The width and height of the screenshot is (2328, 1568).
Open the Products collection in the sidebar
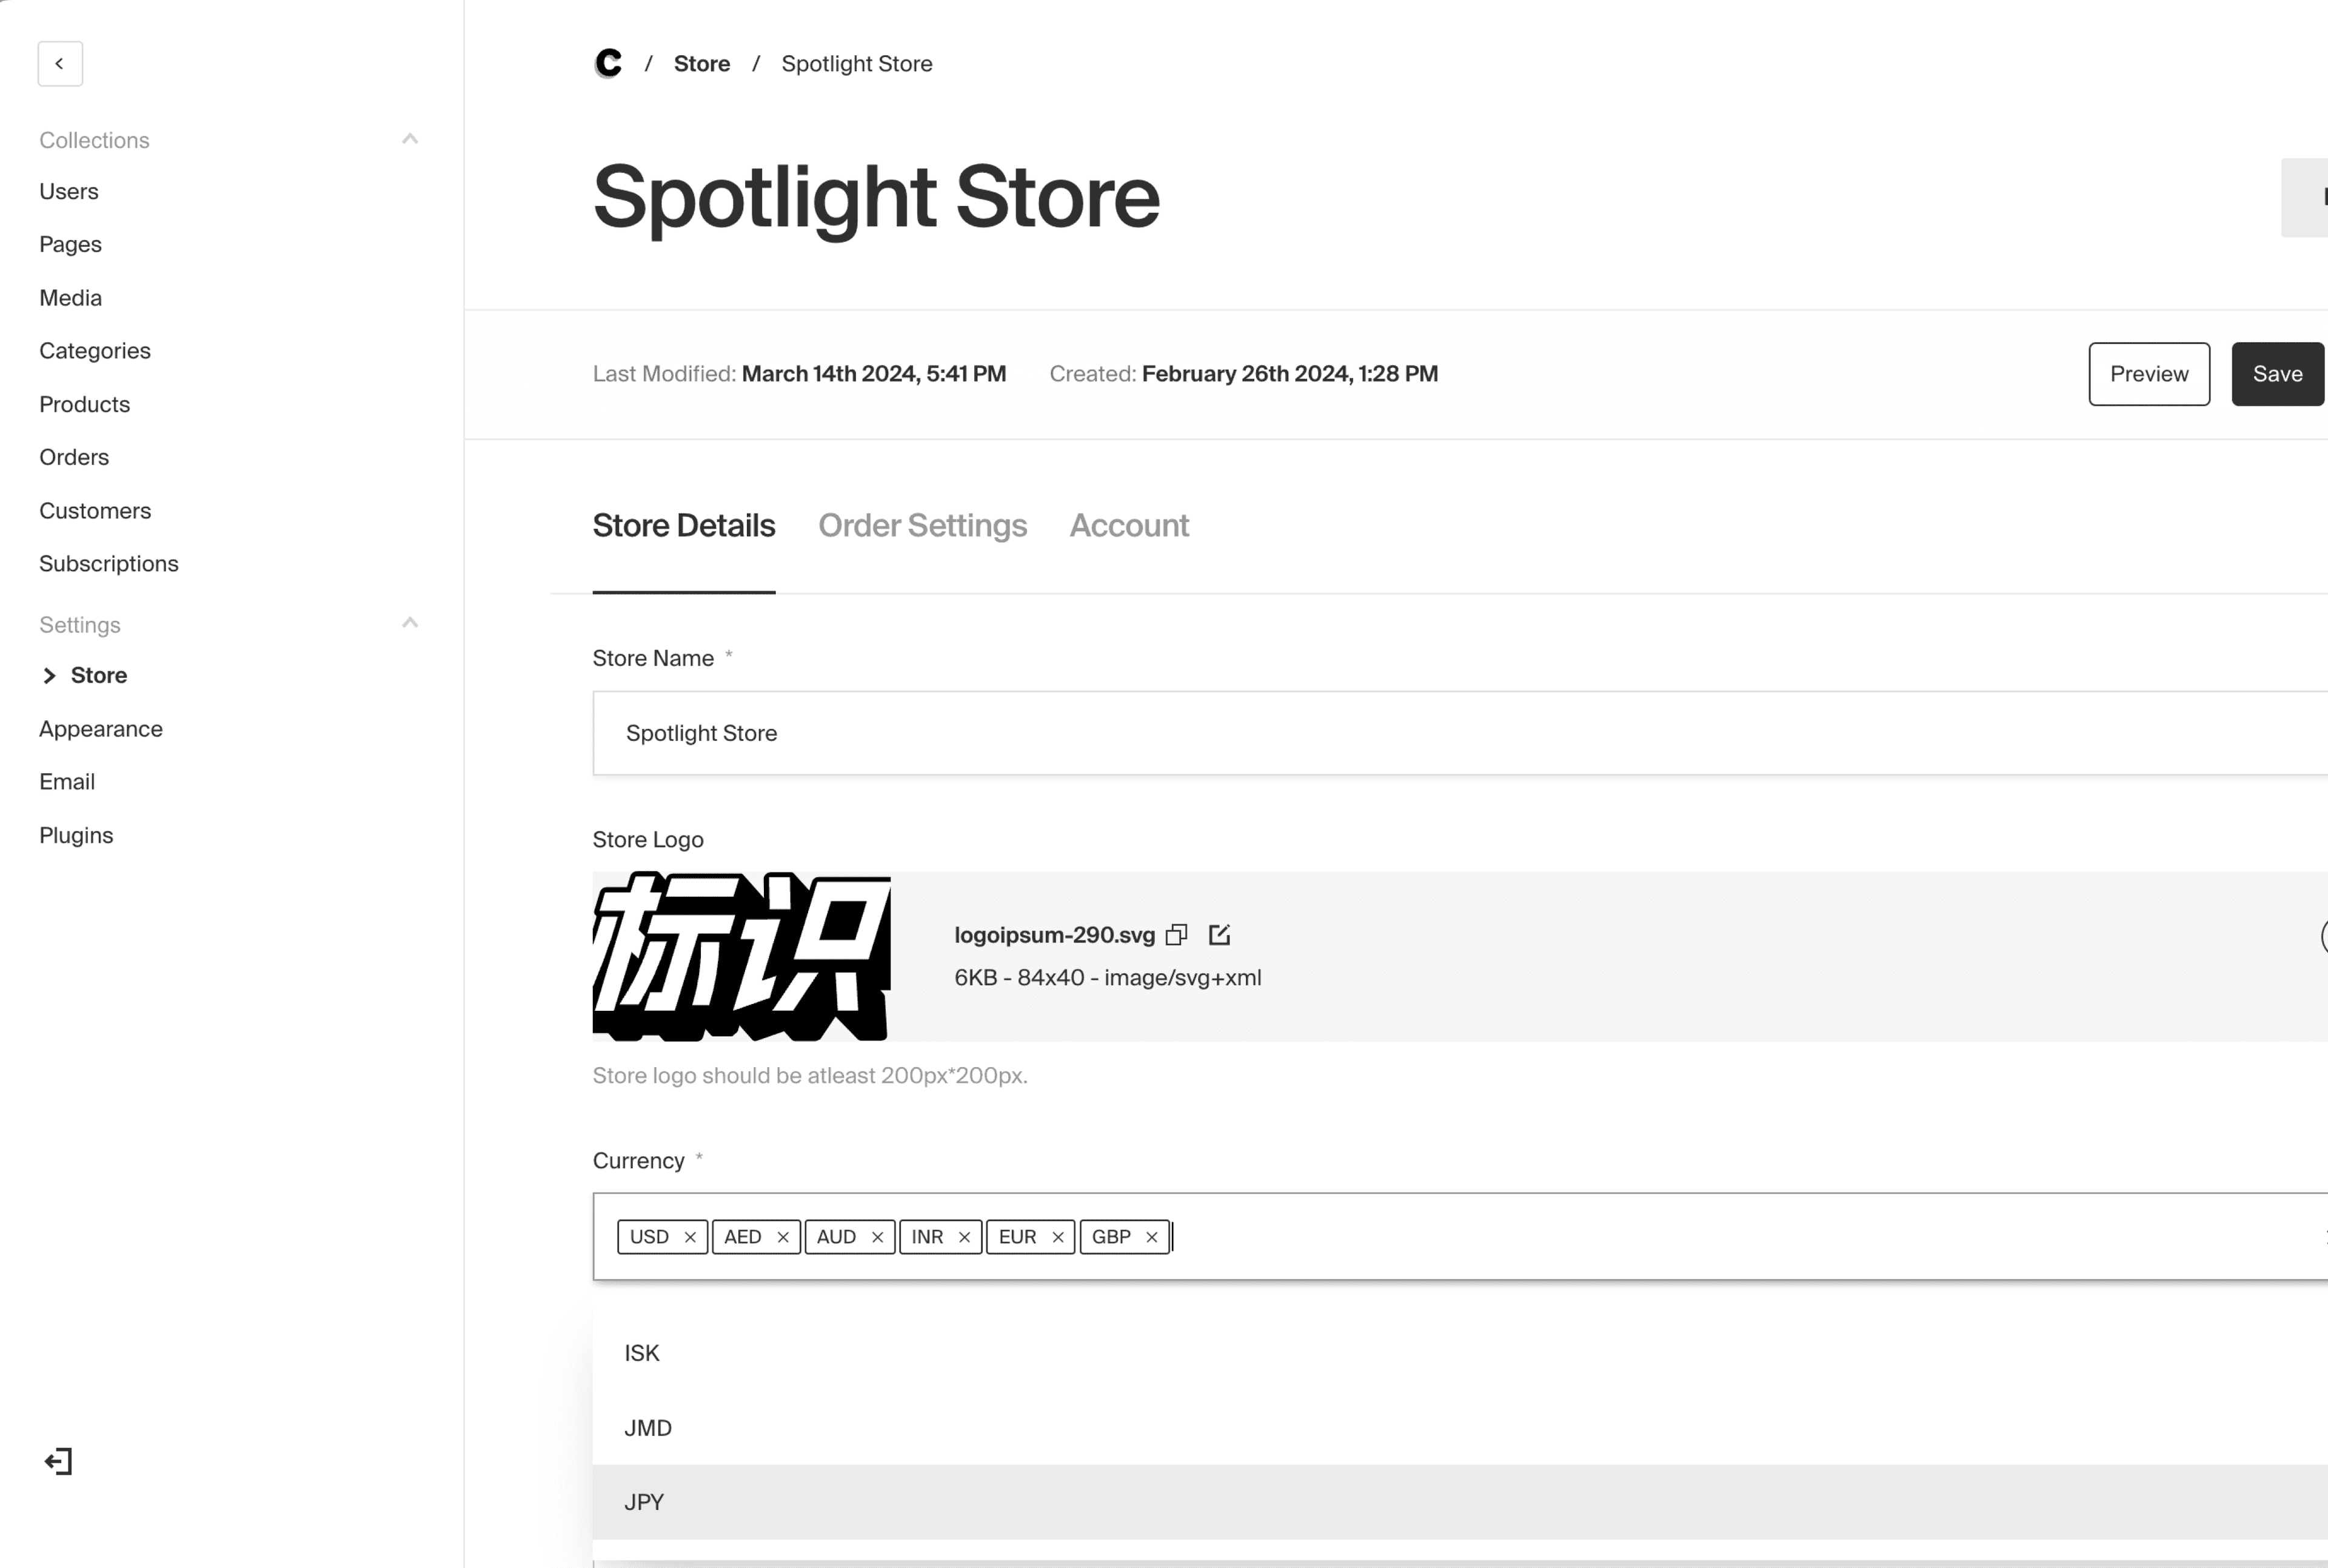[85, 404]
